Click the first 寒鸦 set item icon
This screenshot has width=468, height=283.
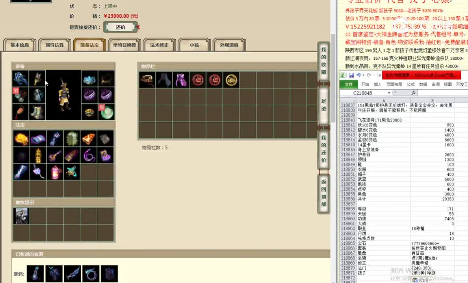(35, 274)
